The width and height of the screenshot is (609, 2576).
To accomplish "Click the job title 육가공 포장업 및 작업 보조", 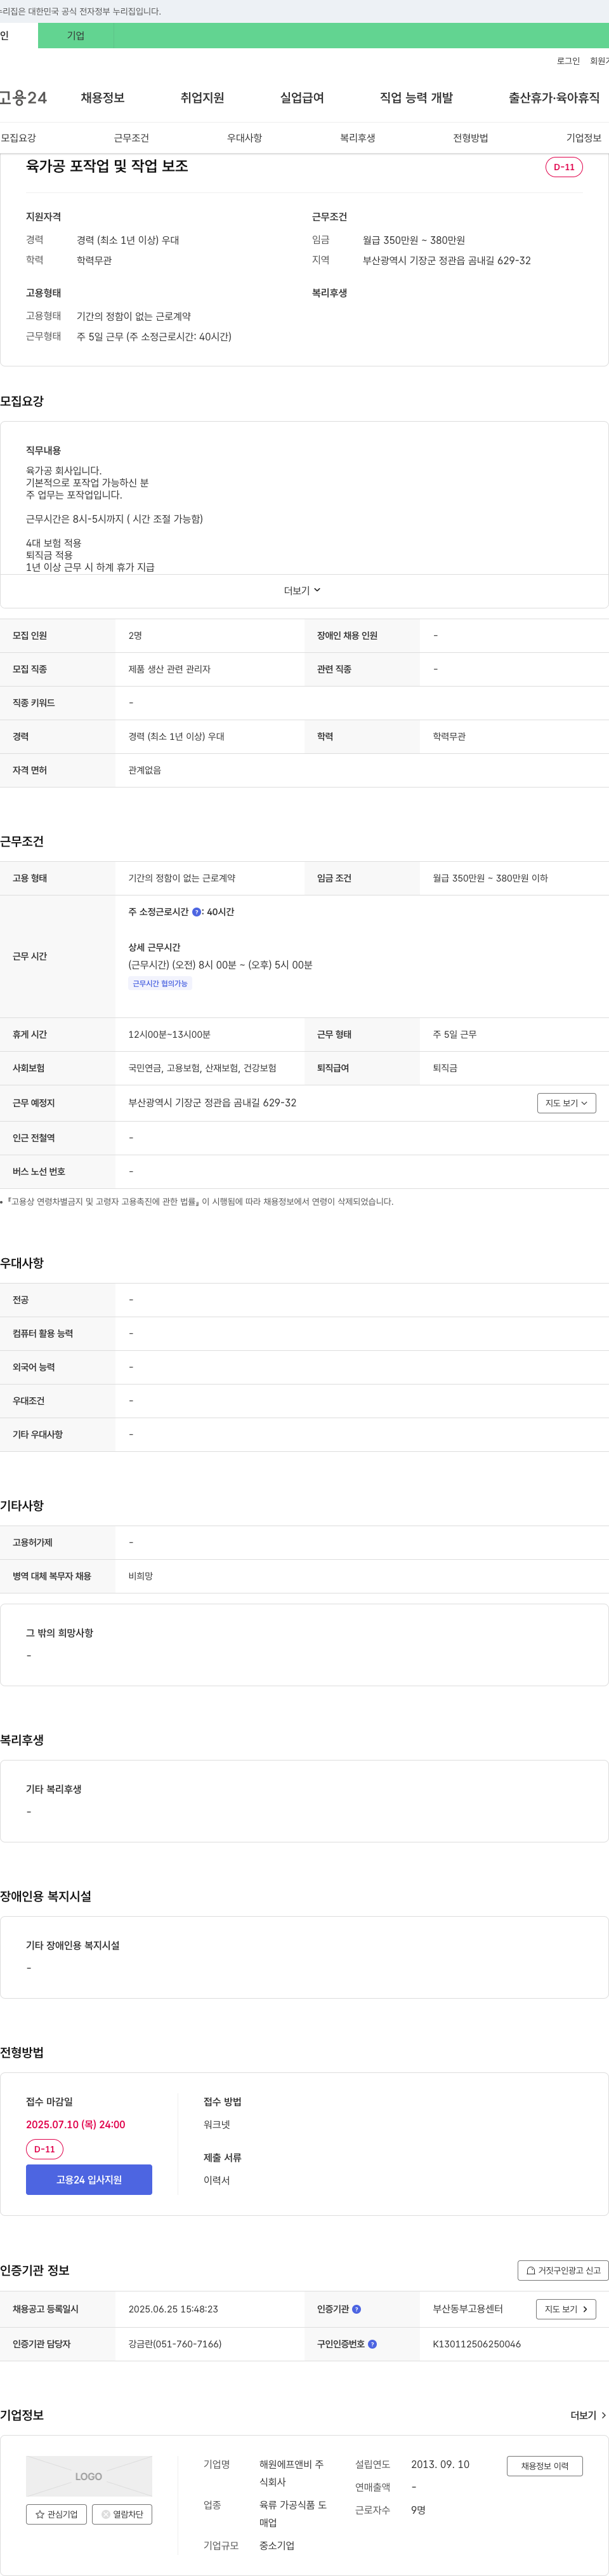I will tap(107, 166).
